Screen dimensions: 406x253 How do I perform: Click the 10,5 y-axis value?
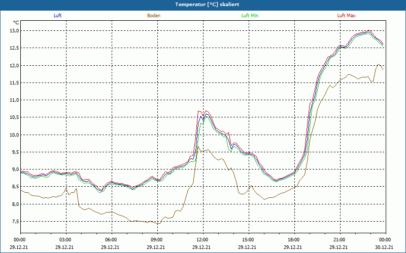coord(15,117)
